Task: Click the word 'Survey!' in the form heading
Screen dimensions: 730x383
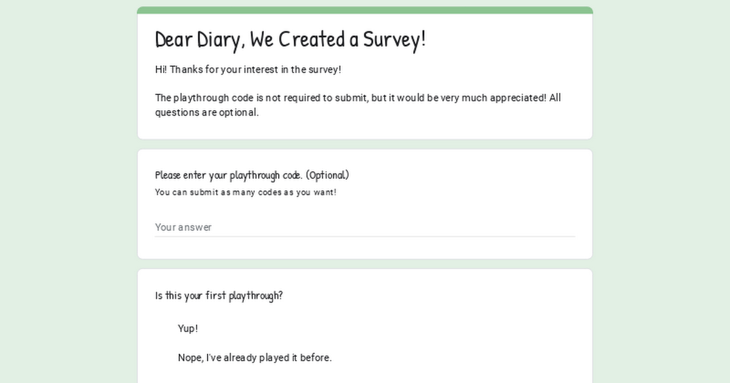Action: [x=395, y=40]
